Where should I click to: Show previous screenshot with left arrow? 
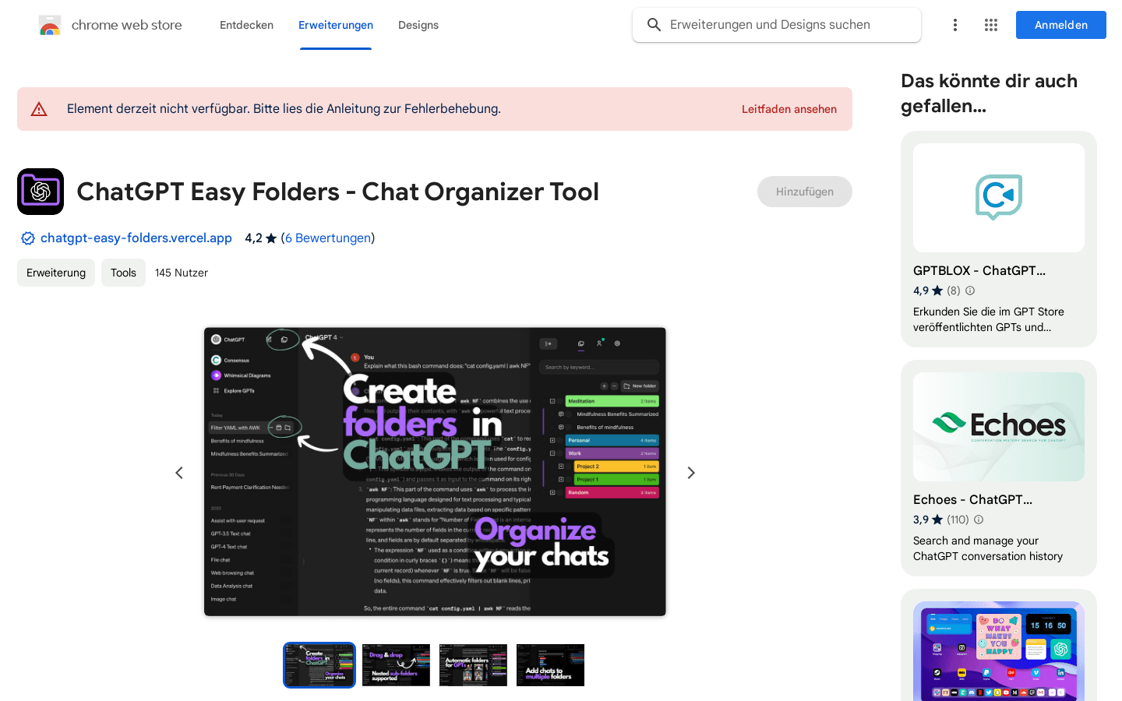click(x=179, y=473)
